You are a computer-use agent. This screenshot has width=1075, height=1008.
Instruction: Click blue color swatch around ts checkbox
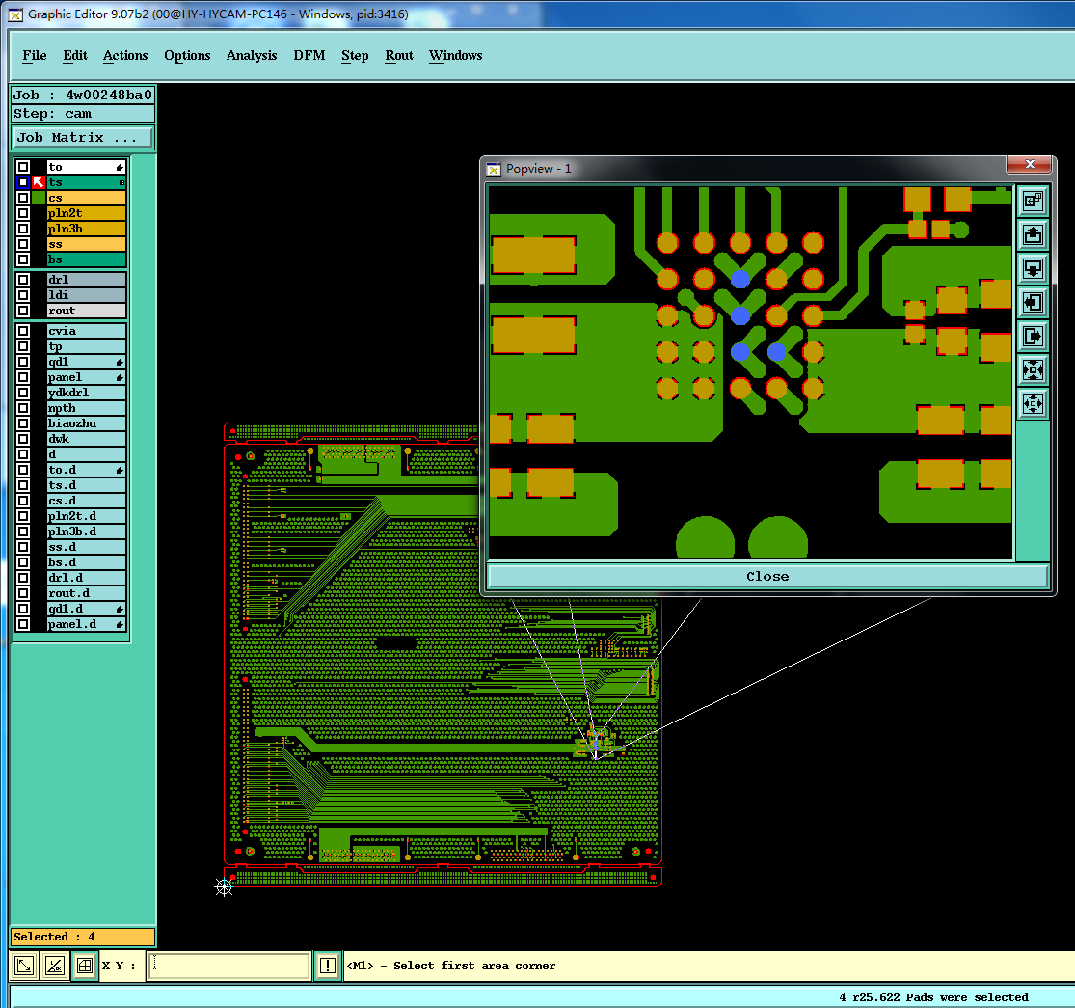[22, 182]
